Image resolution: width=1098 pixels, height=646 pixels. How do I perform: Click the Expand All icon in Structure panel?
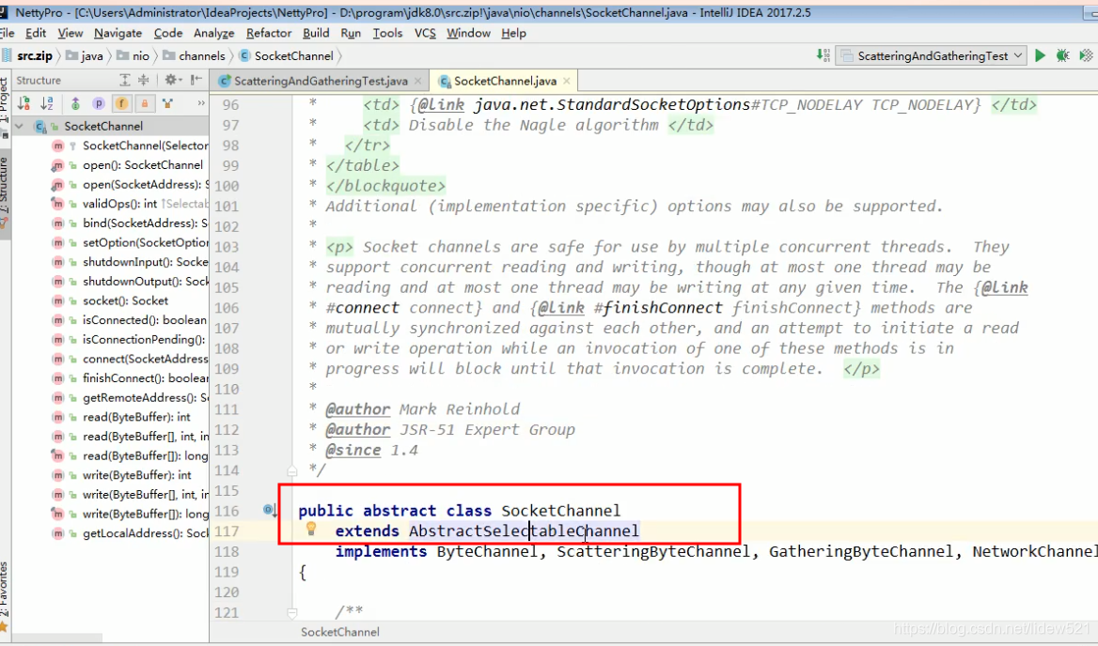click(x=125, y=80)
